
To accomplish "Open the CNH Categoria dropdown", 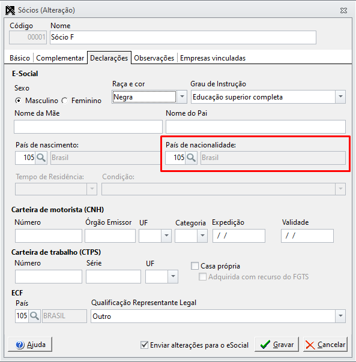I will click(203, 236).
